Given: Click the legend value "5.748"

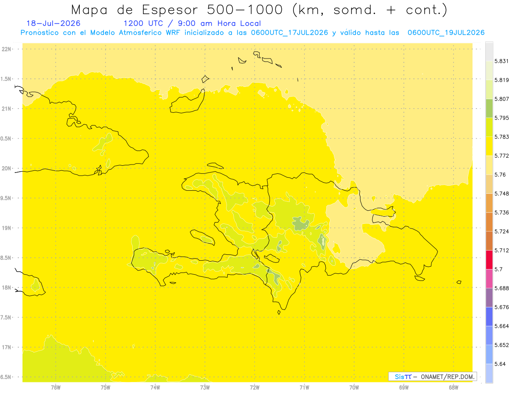Looking at the screenshot, I should click(501, 194).
